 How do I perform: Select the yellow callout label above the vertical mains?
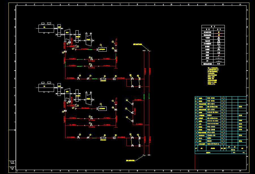138,44
